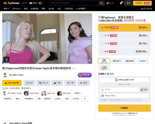Open the ZH language dropdown
Viewport: 155px width, 124px height.
click(110, 3)
